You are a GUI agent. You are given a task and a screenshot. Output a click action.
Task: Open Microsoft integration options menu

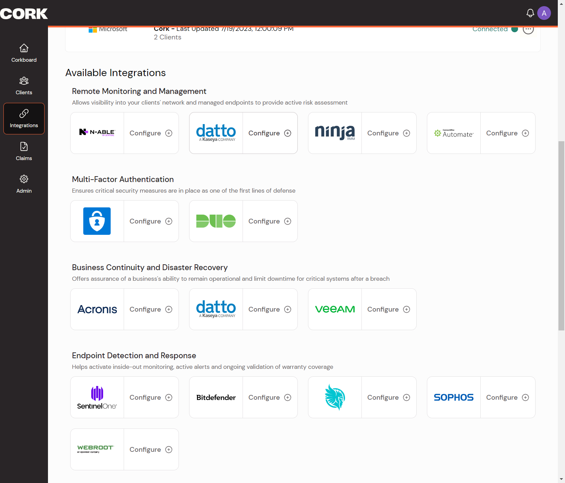point(528,29)
